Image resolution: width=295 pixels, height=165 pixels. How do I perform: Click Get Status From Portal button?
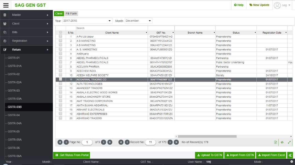[71, 155]
